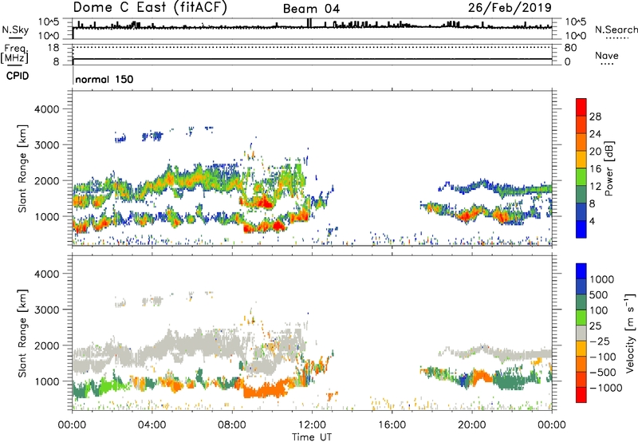Click the "12:00" time axis label
Screen dimensions: 638x442
point(312,425)
